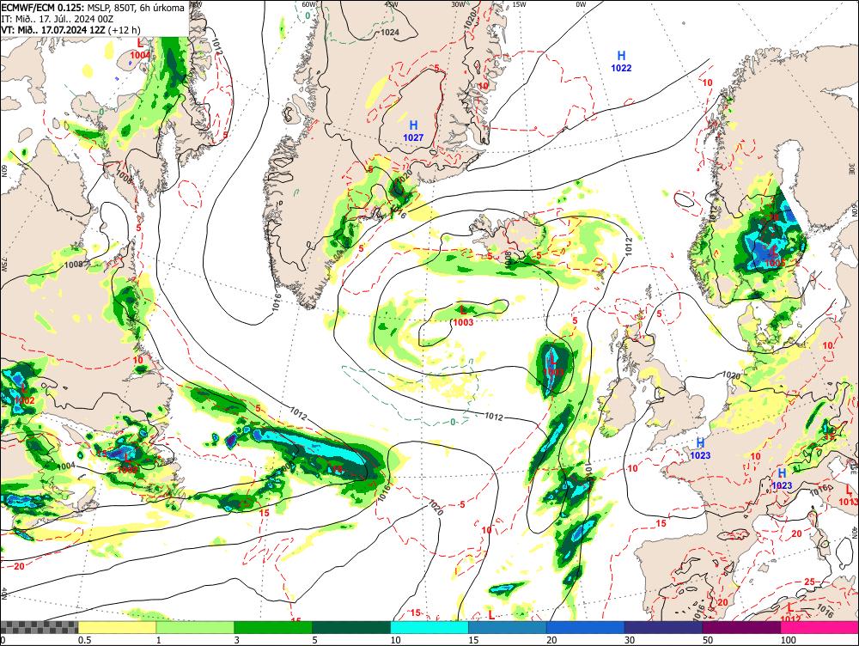
Task: Click the initial time "IT: Mið.. 17. Júl.. 2024 00Z"
Action: (57, 19)
